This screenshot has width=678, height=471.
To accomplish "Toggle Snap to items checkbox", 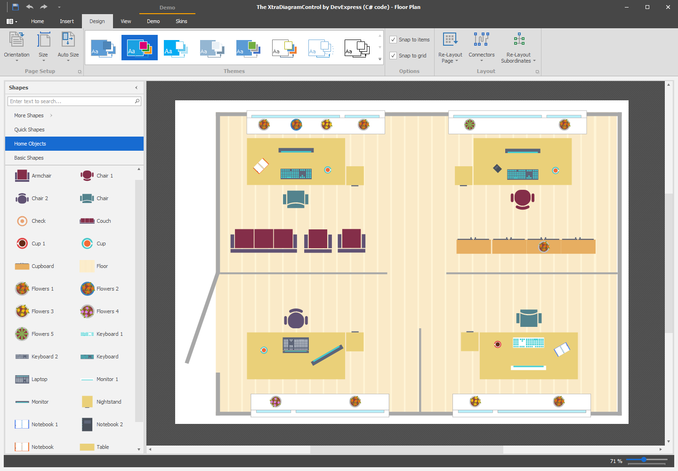I will 393,40.
